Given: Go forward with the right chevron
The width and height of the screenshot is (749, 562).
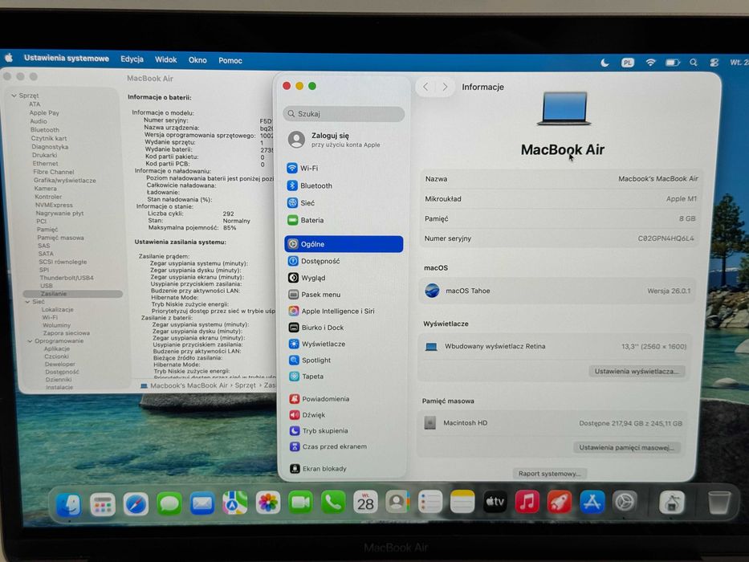Looking at the screenshot, I should click(445, 87).
